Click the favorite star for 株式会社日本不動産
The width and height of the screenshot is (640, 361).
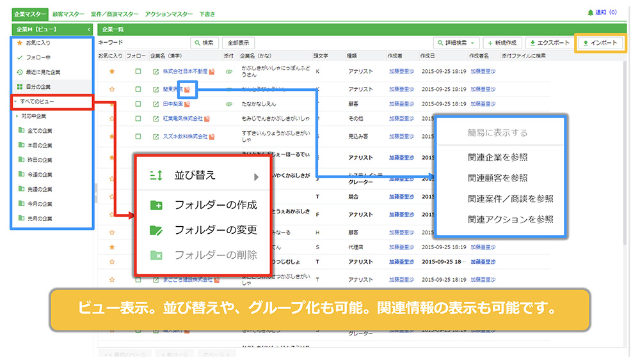click(x=112, y=72)
